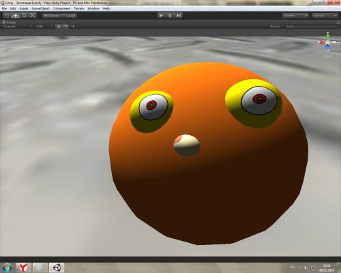This screenshot has height=273, width=341.
Task: Advance one frame with the Step button
Action: [x=179, y=16]
